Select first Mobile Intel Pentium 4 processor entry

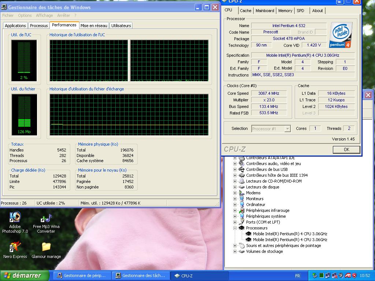click(x=290, y=234)
